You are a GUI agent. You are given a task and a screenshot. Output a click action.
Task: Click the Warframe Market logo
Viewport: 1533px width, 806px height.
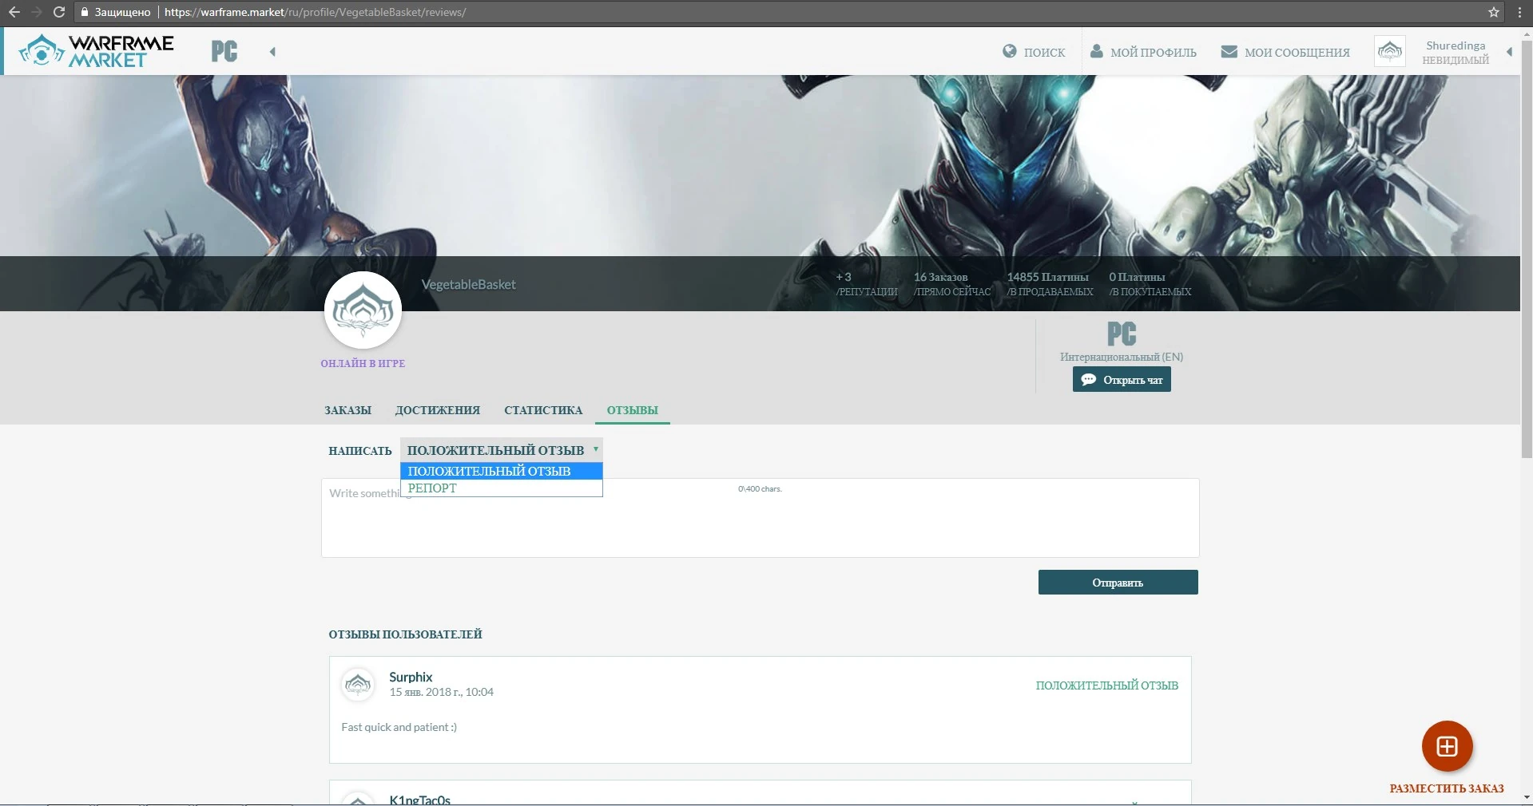(x=97, y=51)
